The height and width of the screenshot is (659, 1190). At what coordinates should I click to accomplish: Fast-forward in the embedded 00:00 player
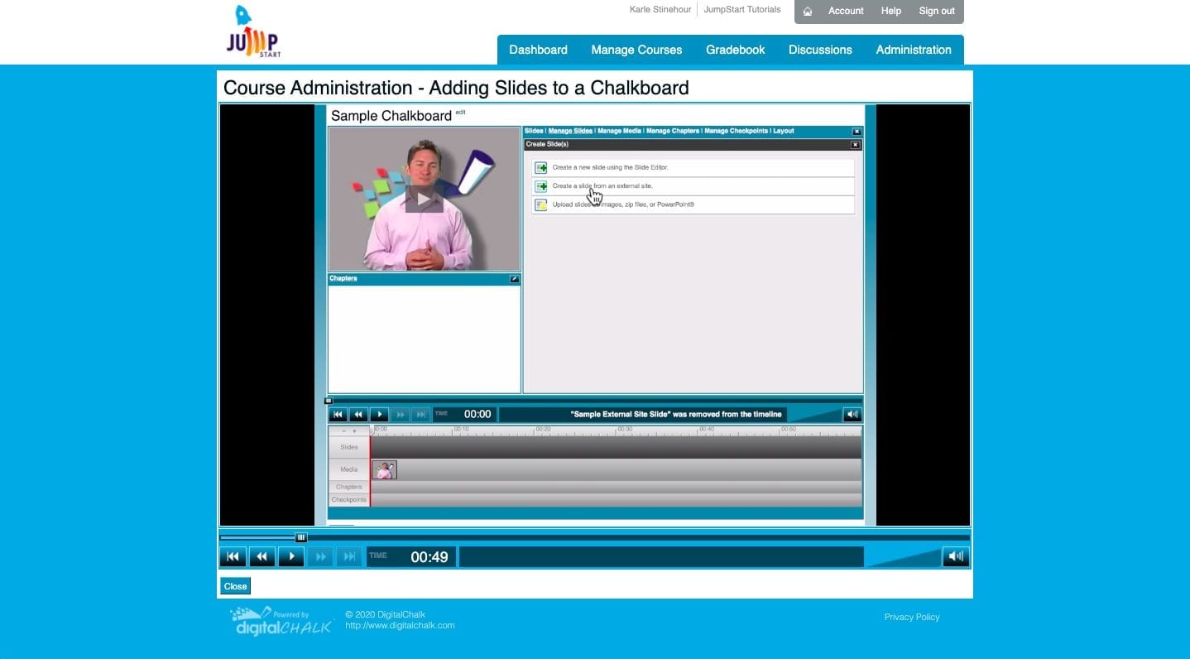point(401,415)
